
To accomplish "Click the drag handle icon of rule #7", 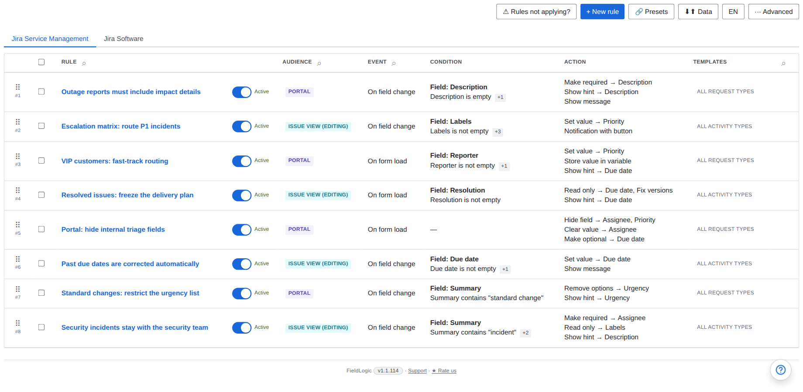I will click(18, 289).
